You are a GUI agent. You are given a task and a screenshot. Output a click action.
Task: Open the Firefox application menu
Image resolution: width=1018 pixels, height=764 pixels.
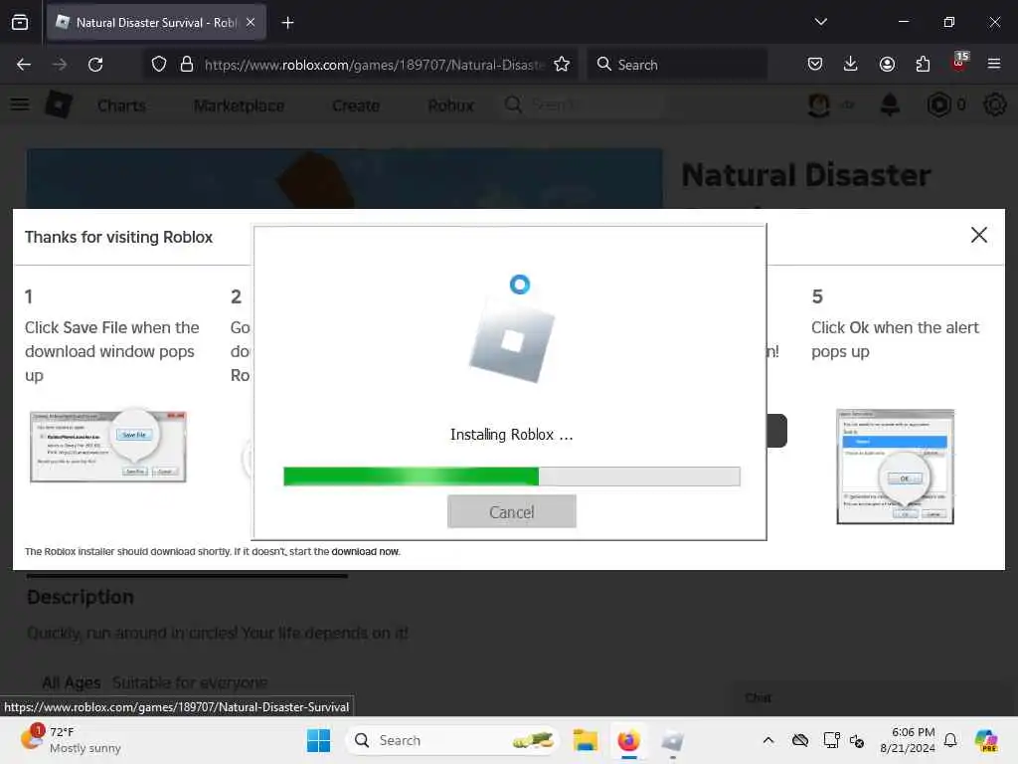point(994,64)
